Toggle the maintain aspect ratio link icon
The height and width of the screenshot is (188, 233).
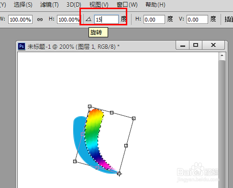40,20
